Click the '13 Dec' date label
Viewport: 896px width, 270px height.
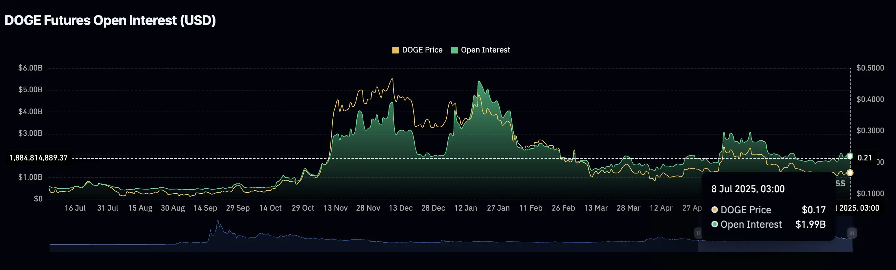coord(401,208)
